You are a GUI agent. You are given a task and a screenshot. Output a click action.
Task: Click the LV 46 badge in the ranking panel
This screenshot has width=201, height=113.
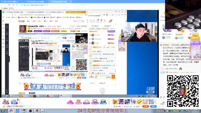pos(168,37)
